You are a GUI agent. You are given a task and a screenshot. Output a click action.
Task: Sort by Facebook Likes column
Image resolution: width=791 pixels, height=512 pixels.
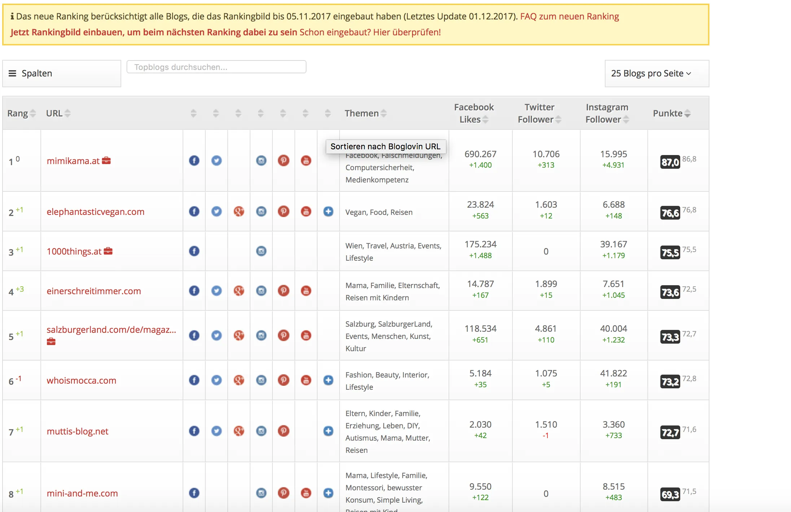click(473, 113)
